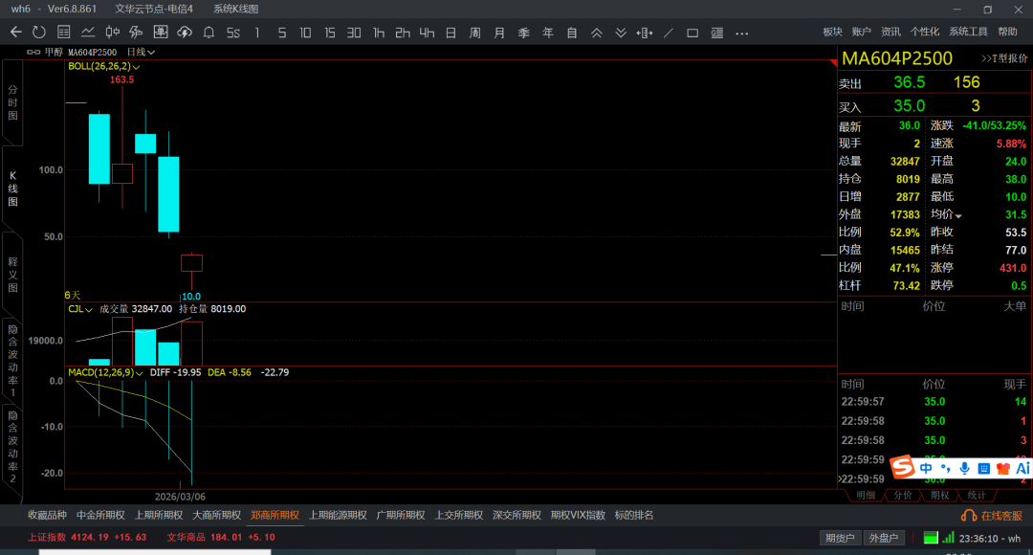Select the 2h period

tap(403, 33)
